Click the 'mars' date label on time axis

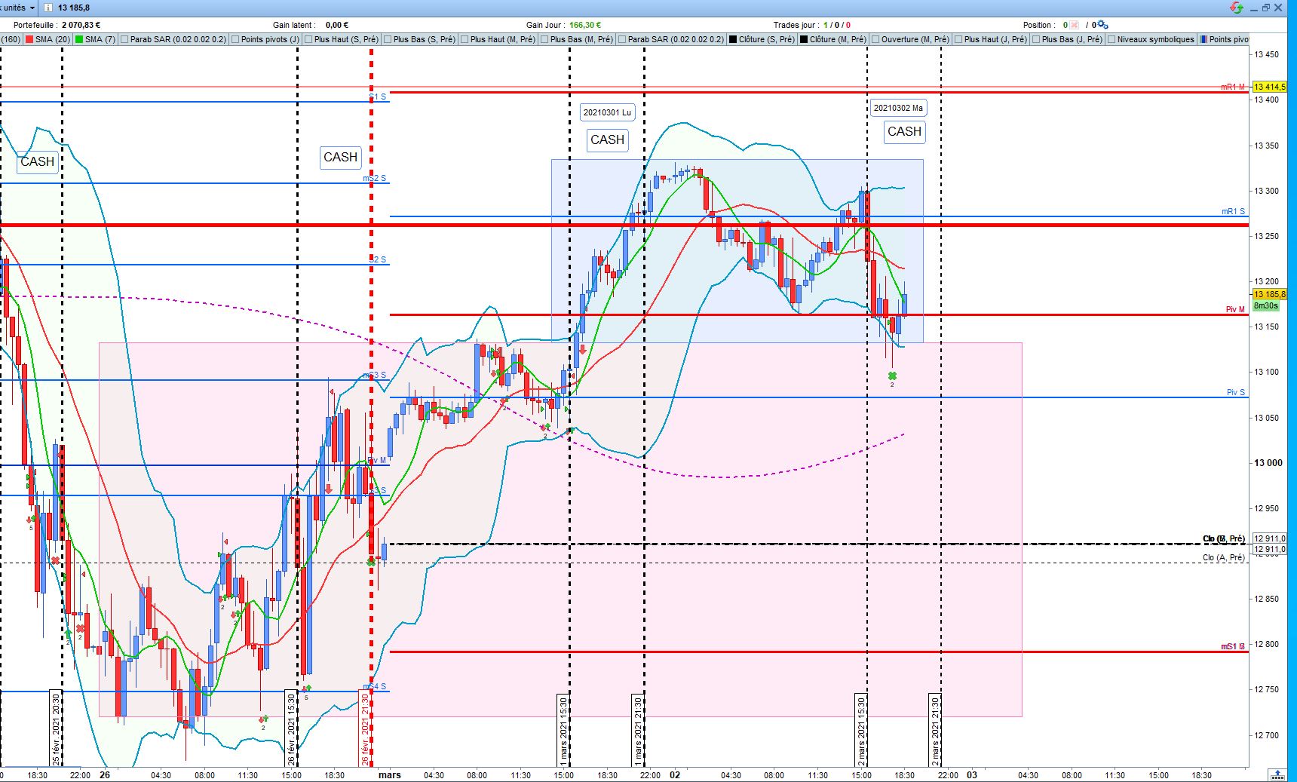tap(390, 774)
